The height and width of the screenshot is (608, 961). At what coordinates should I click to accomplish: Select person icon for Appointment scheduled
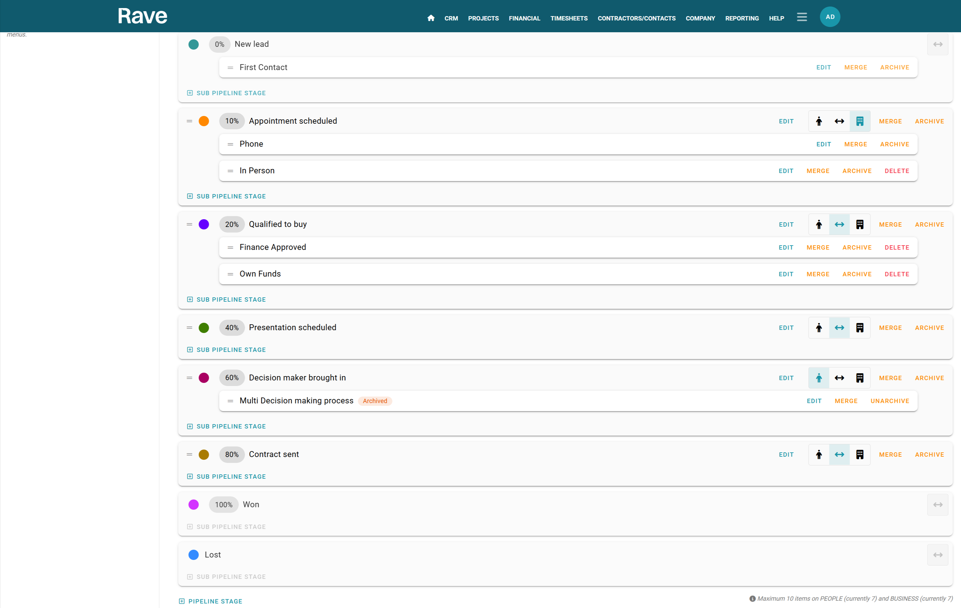pos(819,121)
